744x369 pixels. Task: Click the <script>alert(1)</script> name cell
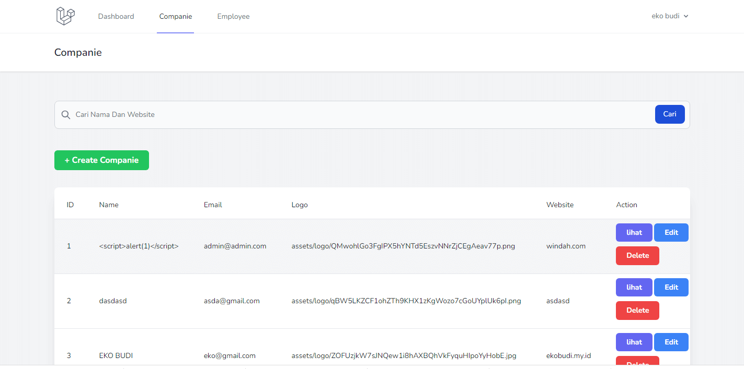139,246
